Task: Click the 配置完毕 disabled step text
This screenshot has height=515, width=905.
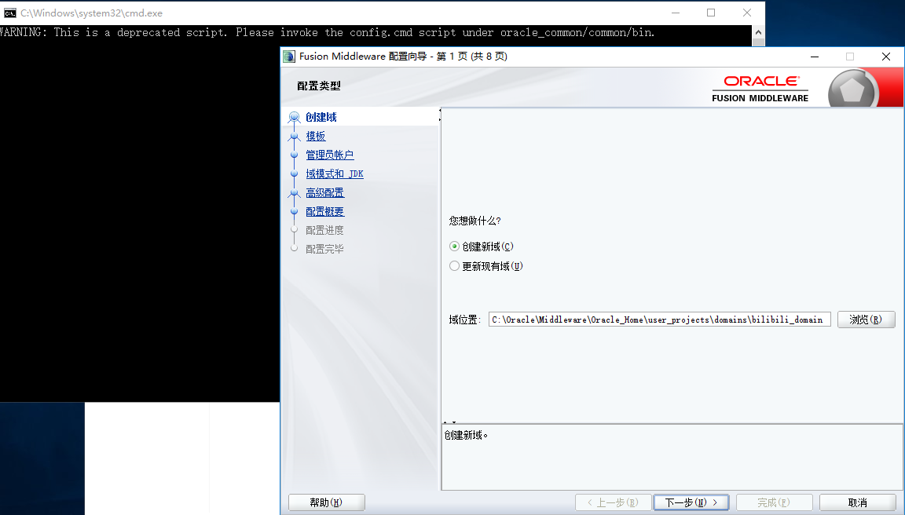Action: tap(324, 249)
